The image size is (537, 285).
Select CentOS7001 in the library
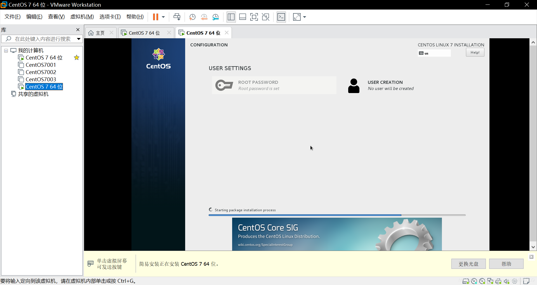pos(41,65)
